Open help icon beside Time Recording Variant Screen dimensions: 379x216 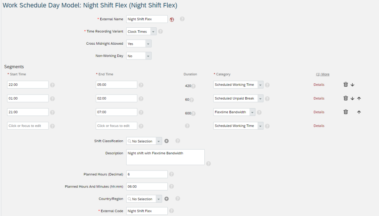[x=160, y=32]
